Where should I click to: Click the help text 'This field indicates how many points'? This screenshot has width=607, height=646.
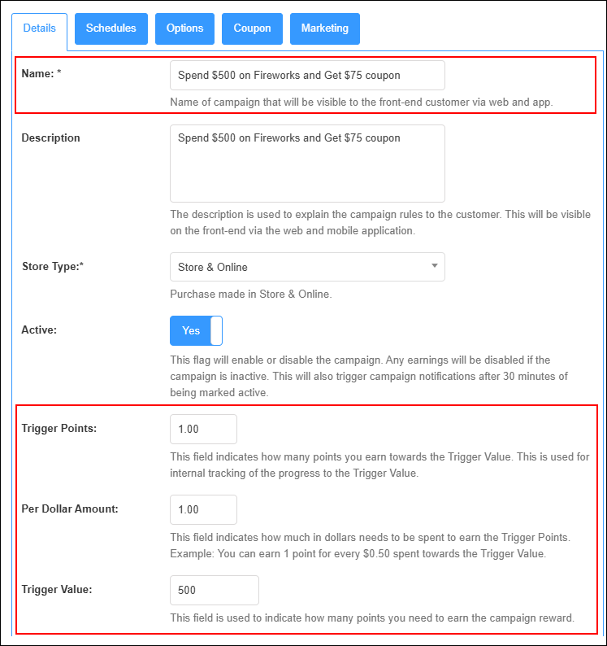379,465
